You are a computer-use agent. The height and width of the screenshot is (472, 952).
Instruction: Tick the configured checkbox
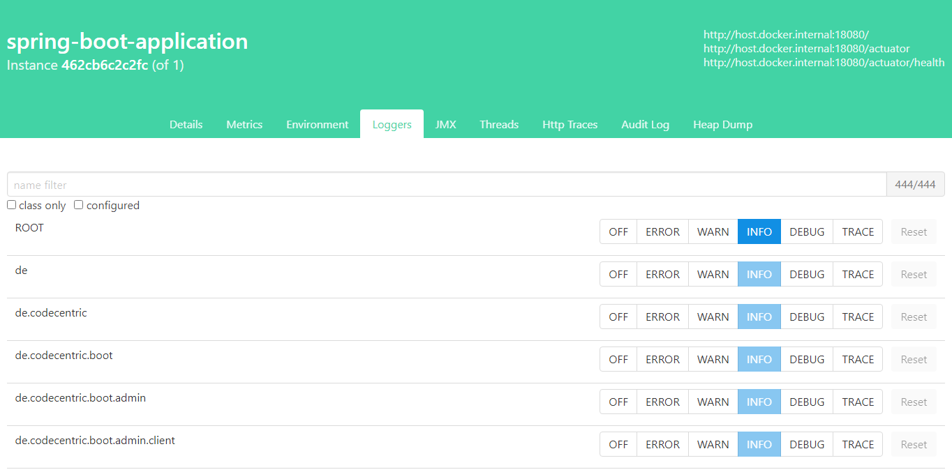[79, 205]
